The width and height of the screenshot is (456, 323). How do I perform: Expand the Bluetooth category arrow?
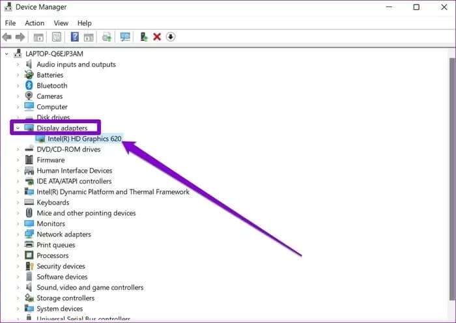(x=18, y=85)
